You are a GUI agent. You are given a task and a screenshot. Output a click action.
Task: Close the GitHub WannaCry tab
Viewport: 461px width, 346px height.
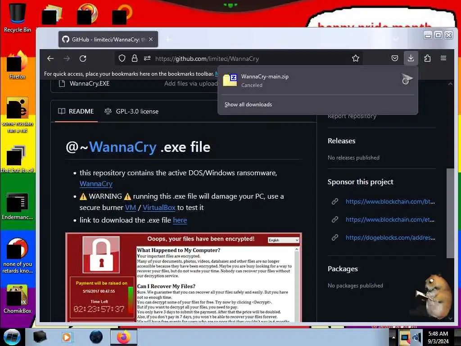pyautogui.click(x=151, y=39)
